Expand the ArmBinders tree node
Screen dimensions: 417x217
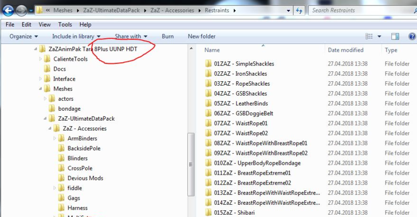coord(55,139)
